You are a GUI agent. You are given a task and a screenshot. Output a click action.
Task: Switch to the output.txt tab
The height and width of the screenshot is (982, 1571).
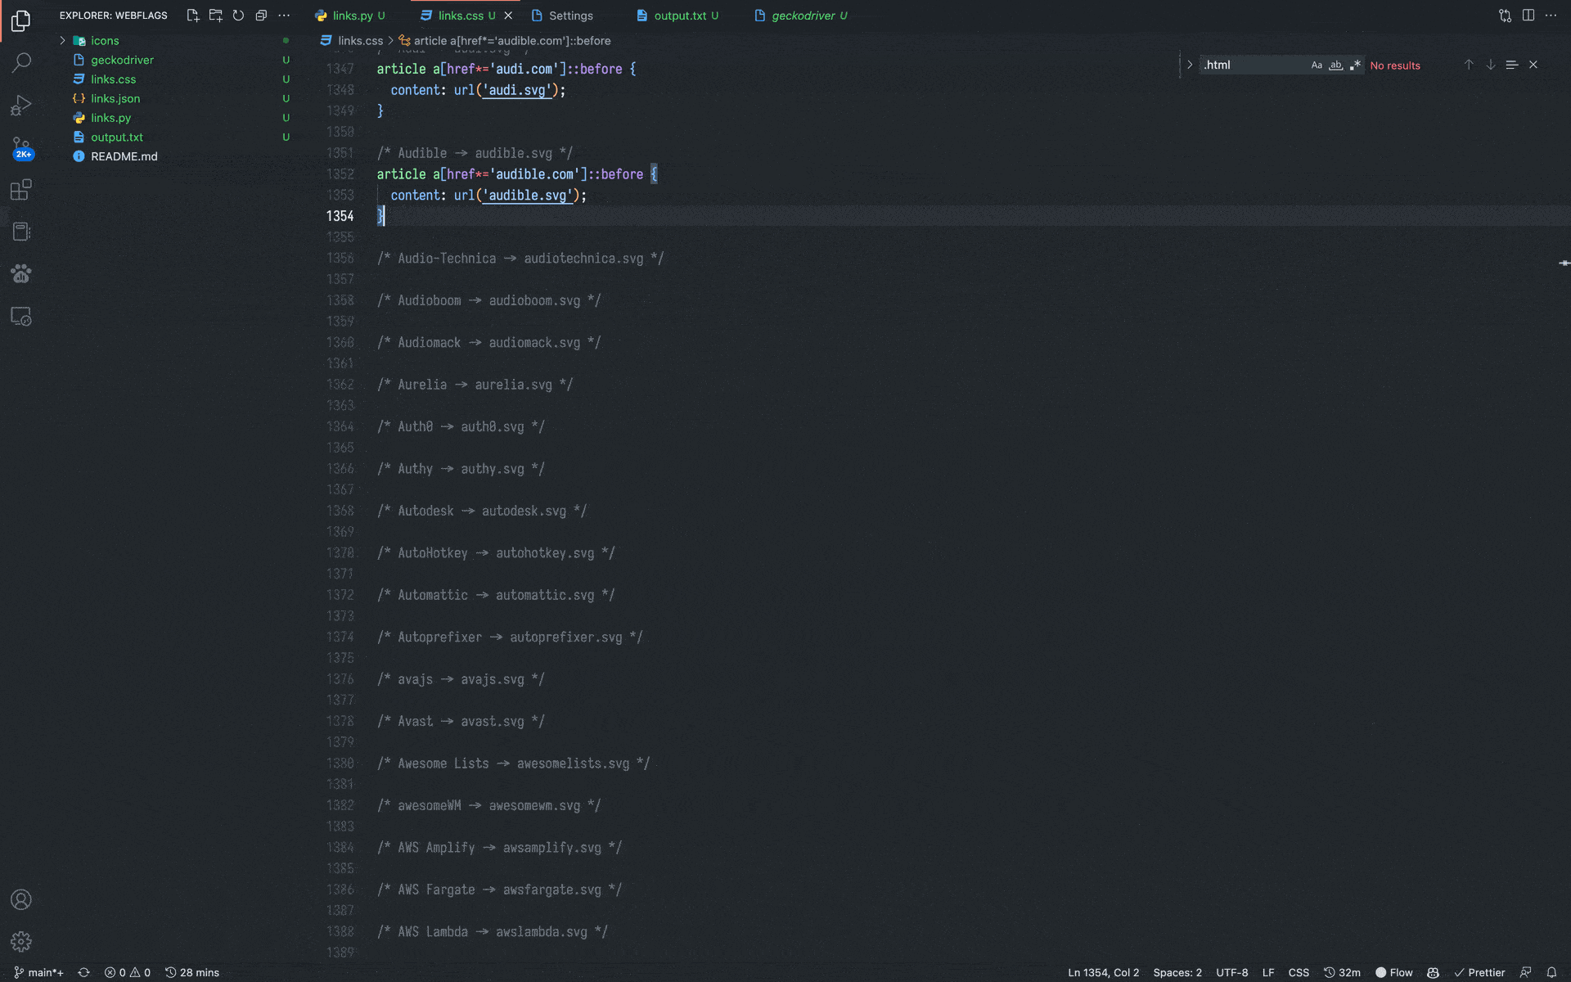point(679,16)
